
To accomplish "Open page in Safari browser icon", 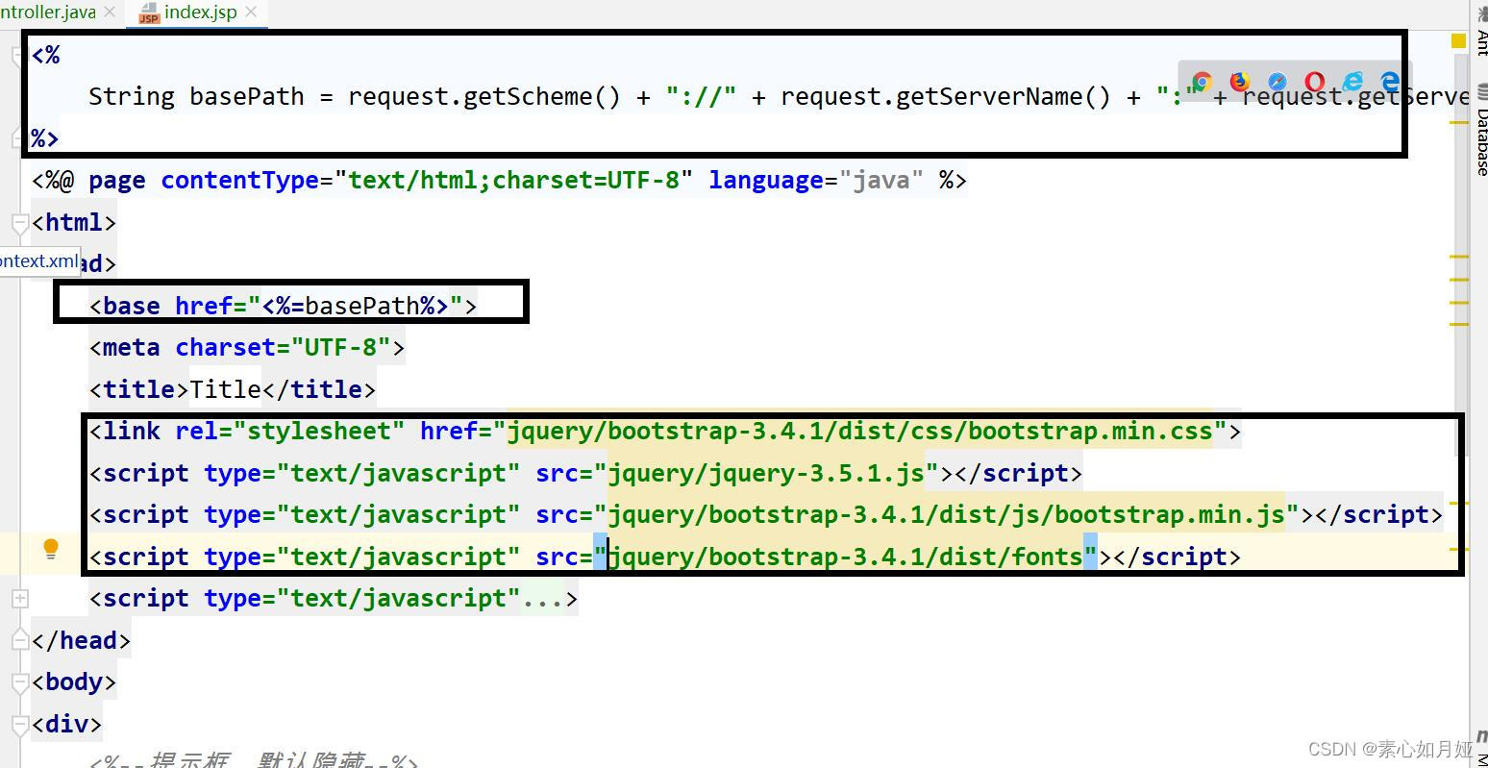I will pos(1277,82).
